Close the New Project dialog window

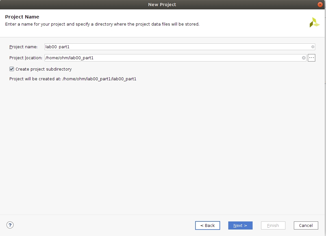(x=320, y=5)
